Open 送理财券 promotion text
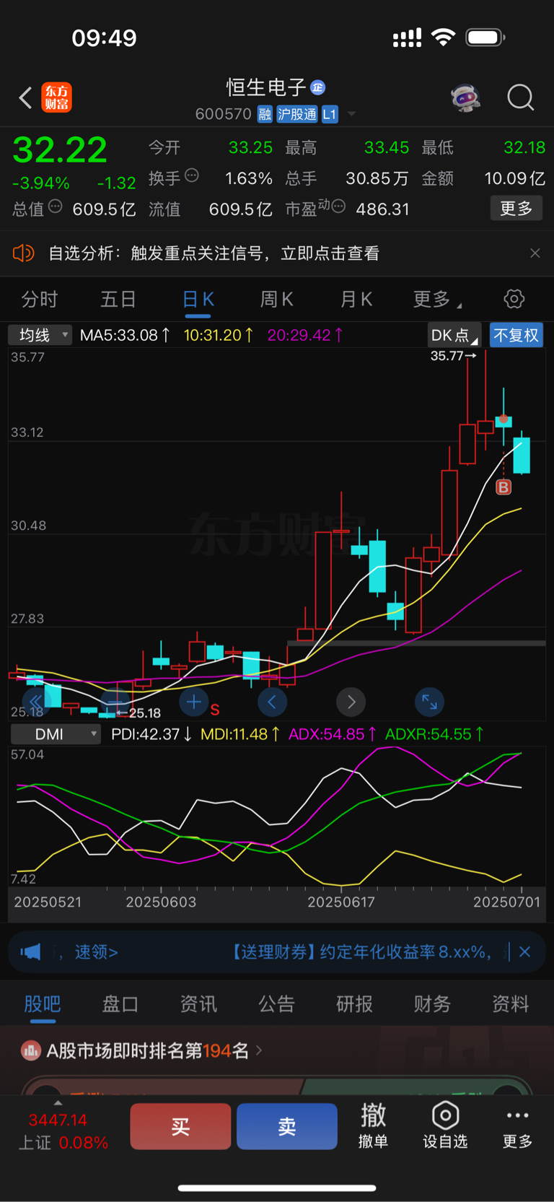Viewport: 554px width, 1202px height. [x=361, y=952]
